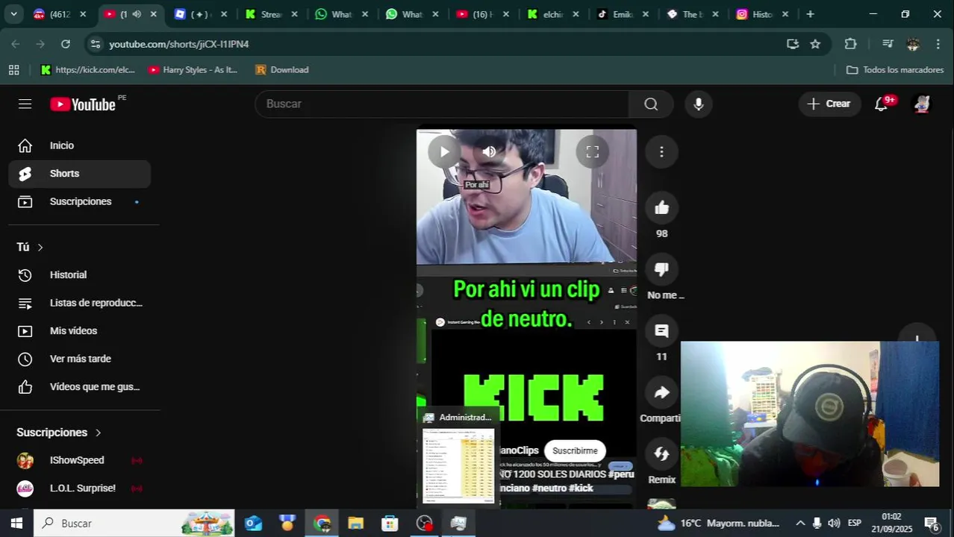This screenshot has width=954, height=537.
Task: Click the browser address bar URL
Action: 178,44
